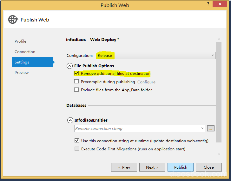Click the ellipsis connection string browse button
231x181 pixels.
pyautogui.click(x=211, y=129)
